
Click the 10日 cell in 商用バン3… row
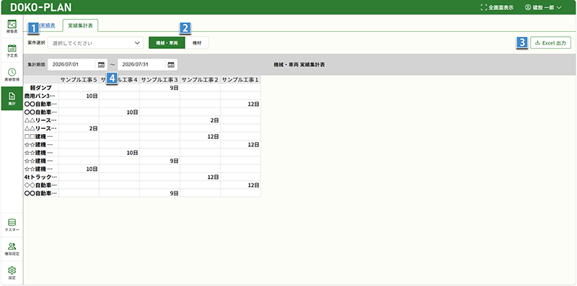[x=79, y=96]
